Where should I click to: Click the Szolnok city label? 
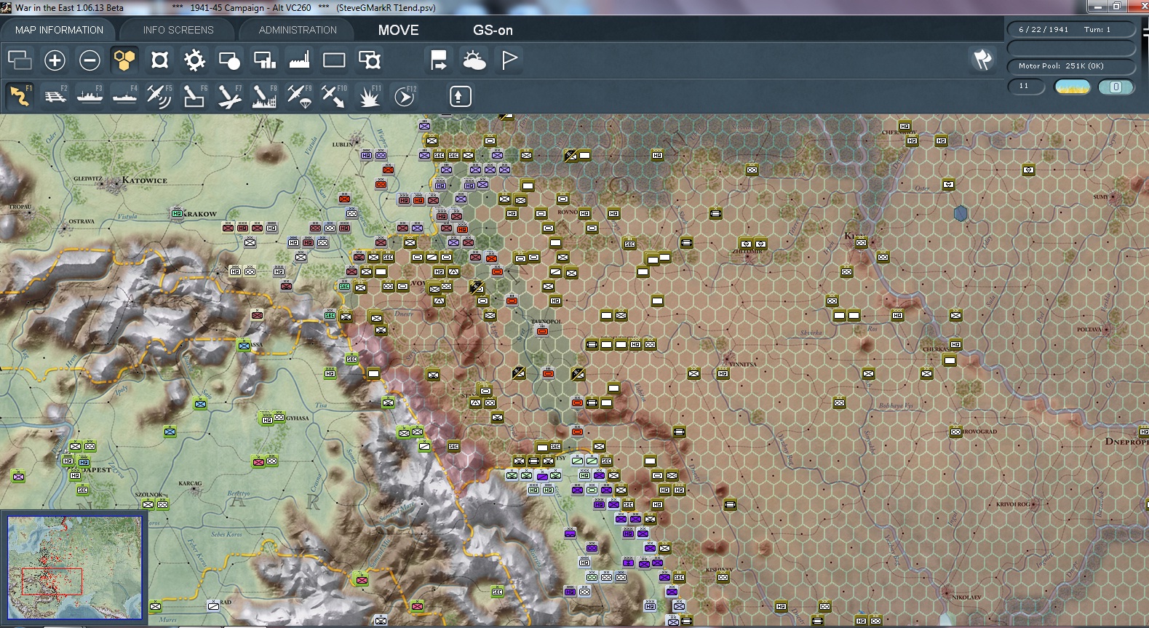tap(149, 494)
